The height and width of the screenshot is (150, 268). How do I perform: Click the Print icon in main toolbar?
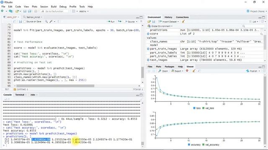click(x=36, y=11)
